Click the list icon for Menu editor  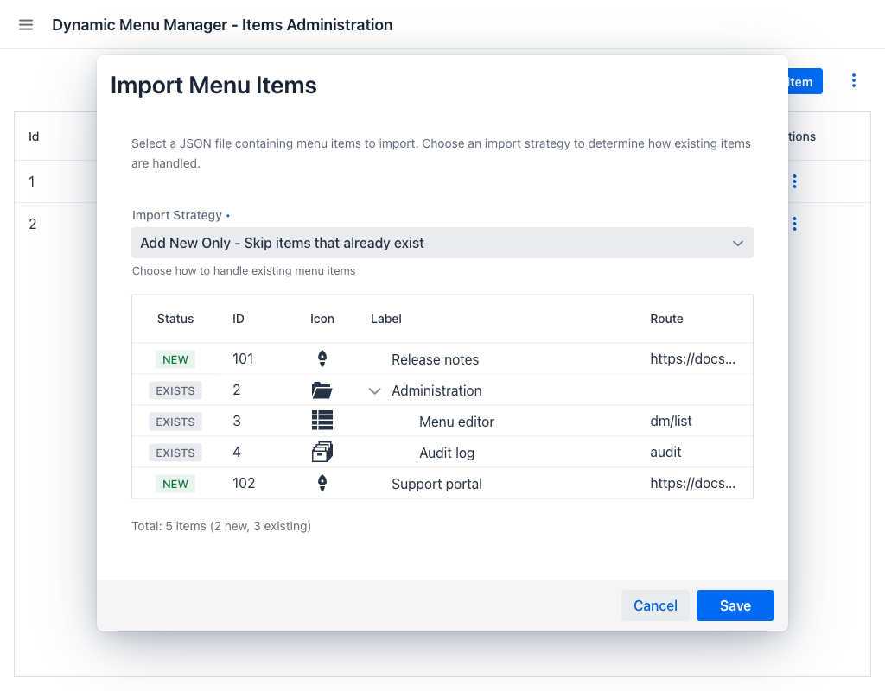point(322,421)
